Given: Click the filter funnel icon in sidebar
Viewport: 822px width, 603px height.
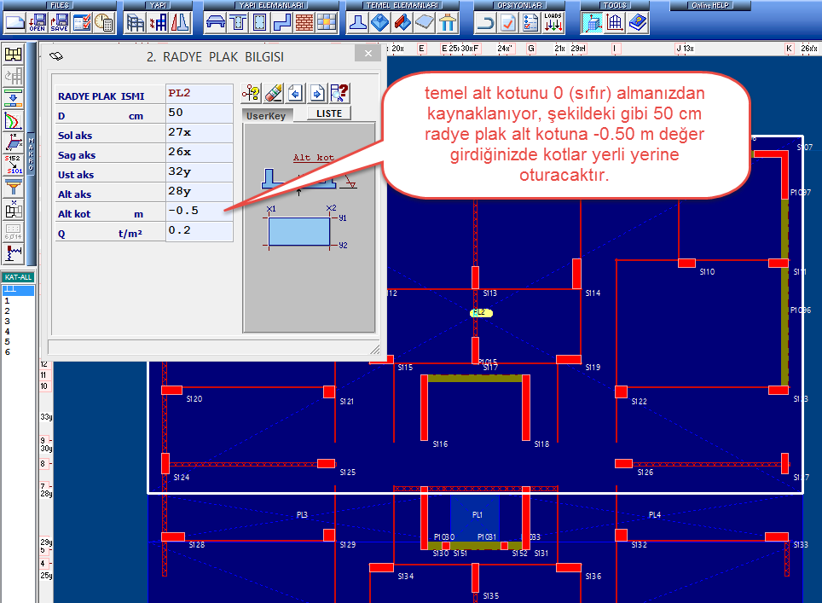Looking at the screenshot, I should tap(14, 186).
